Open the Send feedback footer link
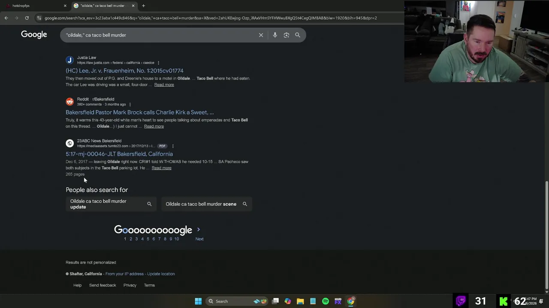The width and height of the screenshot is (549, 308). 103,285
